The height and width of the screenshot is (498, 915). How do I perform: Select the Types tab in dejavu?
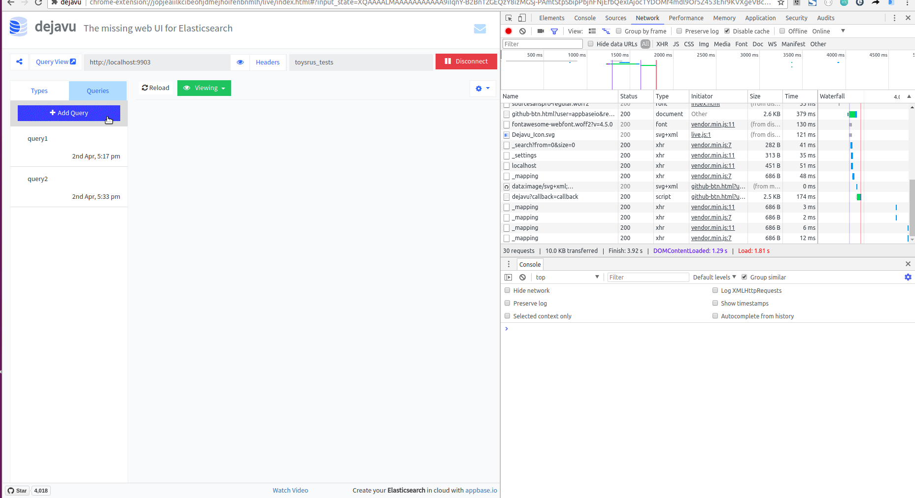tap(39, 91)
